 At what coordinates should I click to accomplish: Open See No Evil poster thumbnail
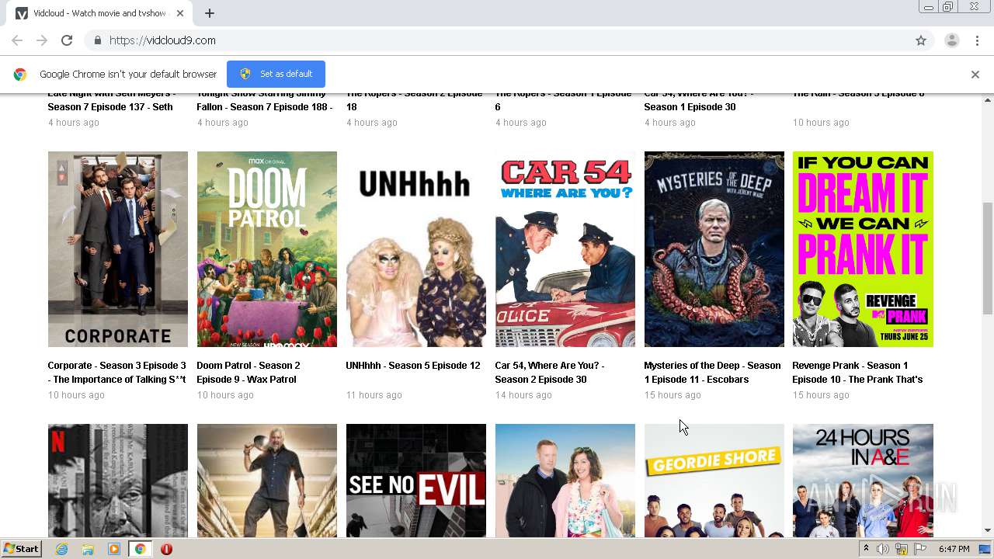416,481
